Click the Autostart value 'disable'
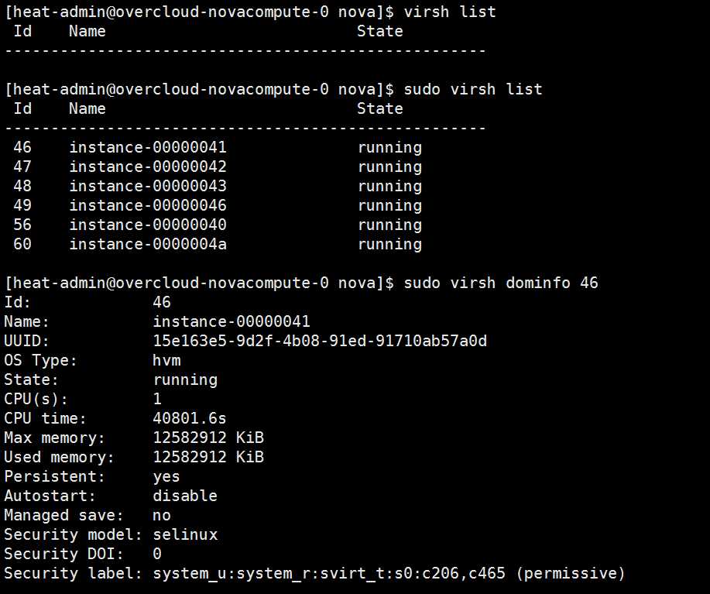The image size is (710, 594). click(185, 496)
